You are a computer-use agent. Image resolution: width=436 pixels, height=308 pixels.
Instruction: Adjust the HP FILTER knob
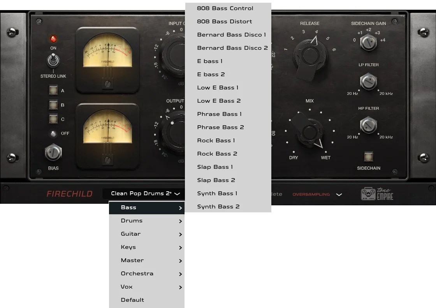click(x=368, y=125)
